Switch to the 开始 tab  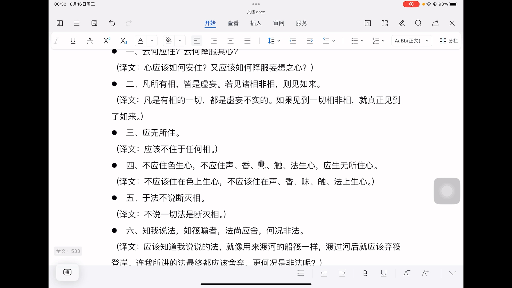[210, 23]
